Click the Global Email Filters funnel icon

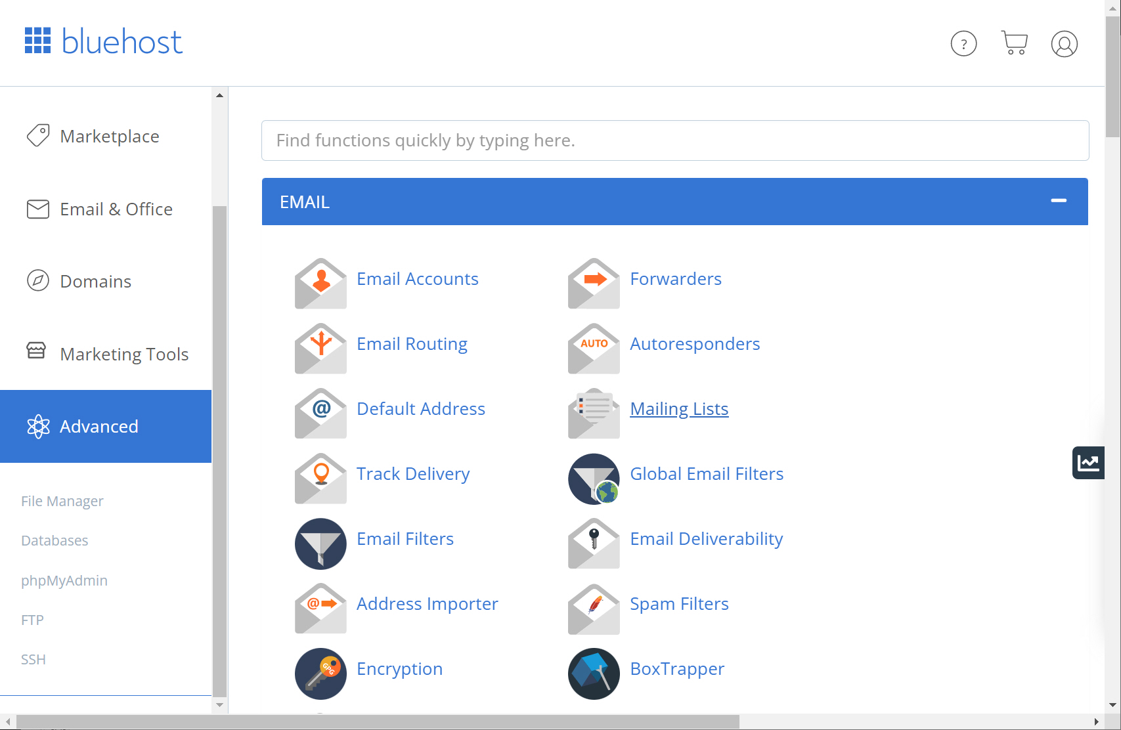[594, 479]
